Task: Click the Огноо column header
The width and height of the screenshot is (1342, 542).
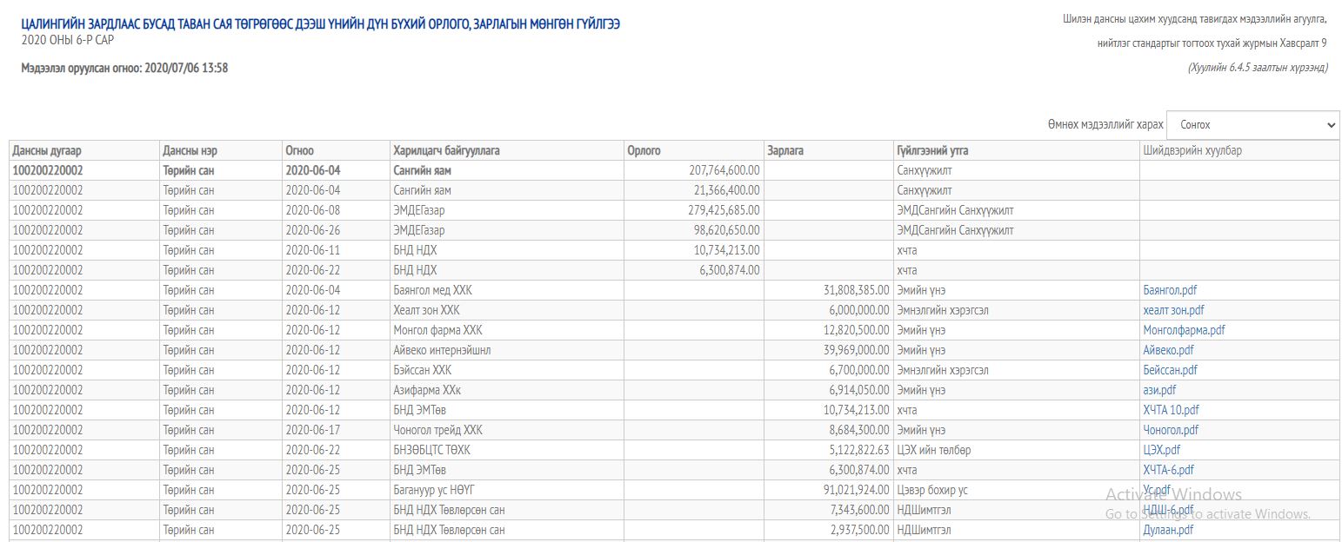Action: pyautogui.click(x=299, y=150)
